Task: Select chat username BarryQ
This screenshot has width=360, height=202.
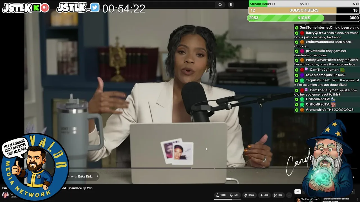Action: 312,33
